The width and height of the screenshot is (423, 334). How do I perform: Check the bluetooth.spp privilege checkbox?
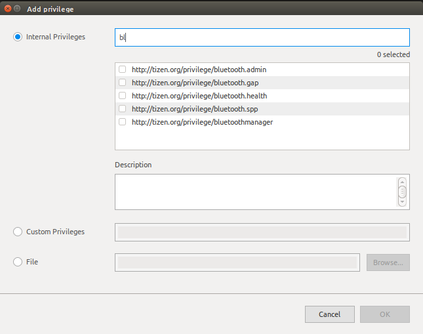pos(123,109)
